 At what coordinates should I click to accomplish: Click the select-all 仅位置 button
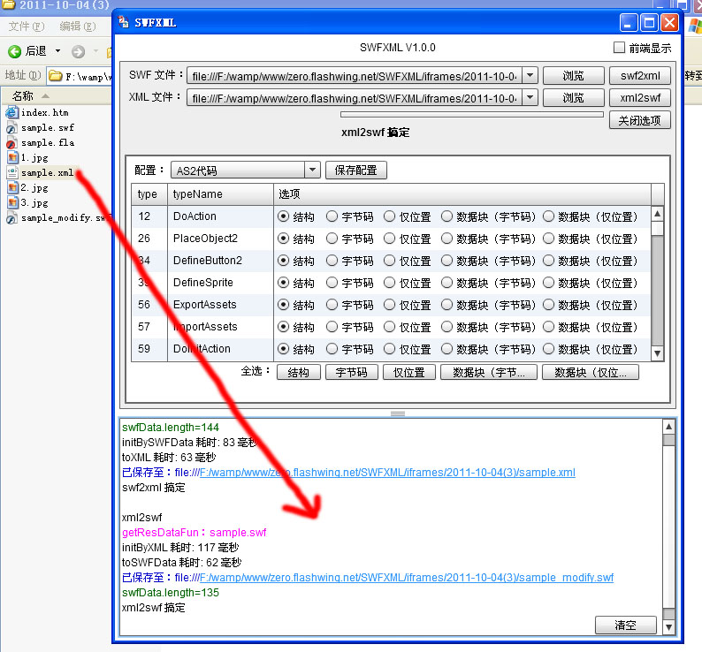(x=409, y=372)
